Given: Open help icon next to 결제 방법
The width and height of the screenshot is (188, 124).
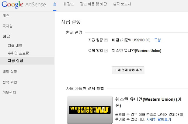Looking at the screenshot, I should tap(106, 51).
